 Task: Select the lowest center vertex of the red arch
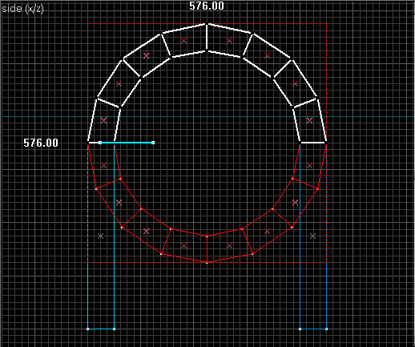(207, 263)
